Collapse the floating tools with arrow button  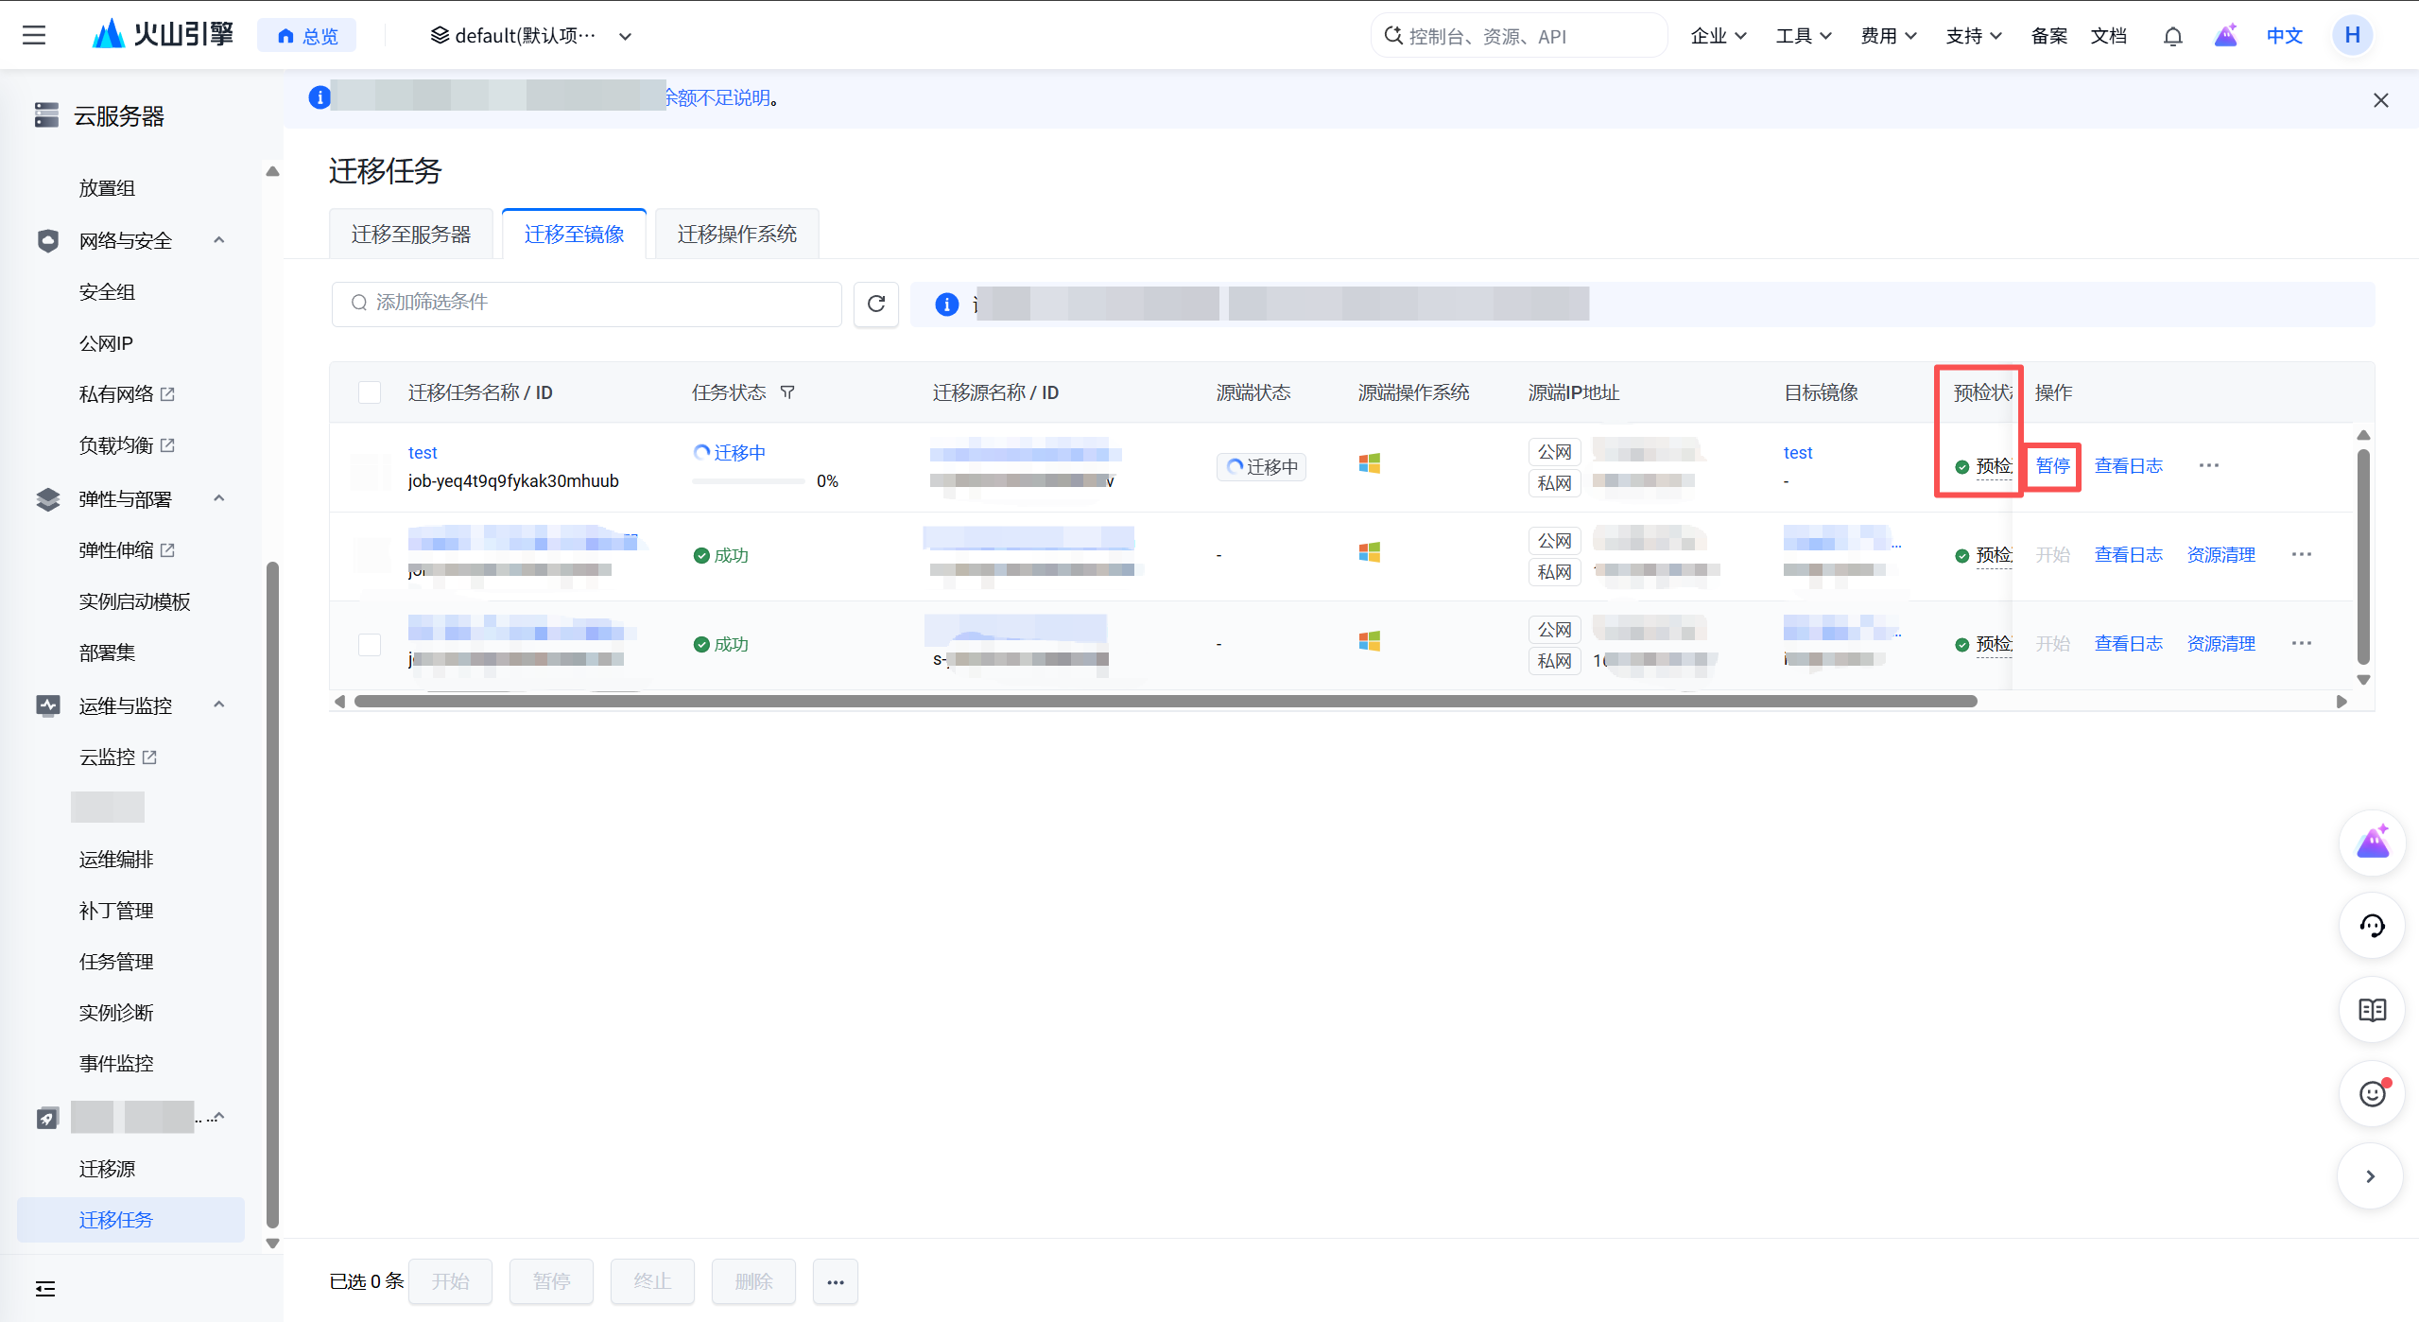(2370, 1176)
